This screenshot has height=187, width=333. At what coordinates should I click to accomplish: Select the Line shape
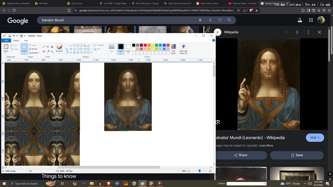click(67, 45)
